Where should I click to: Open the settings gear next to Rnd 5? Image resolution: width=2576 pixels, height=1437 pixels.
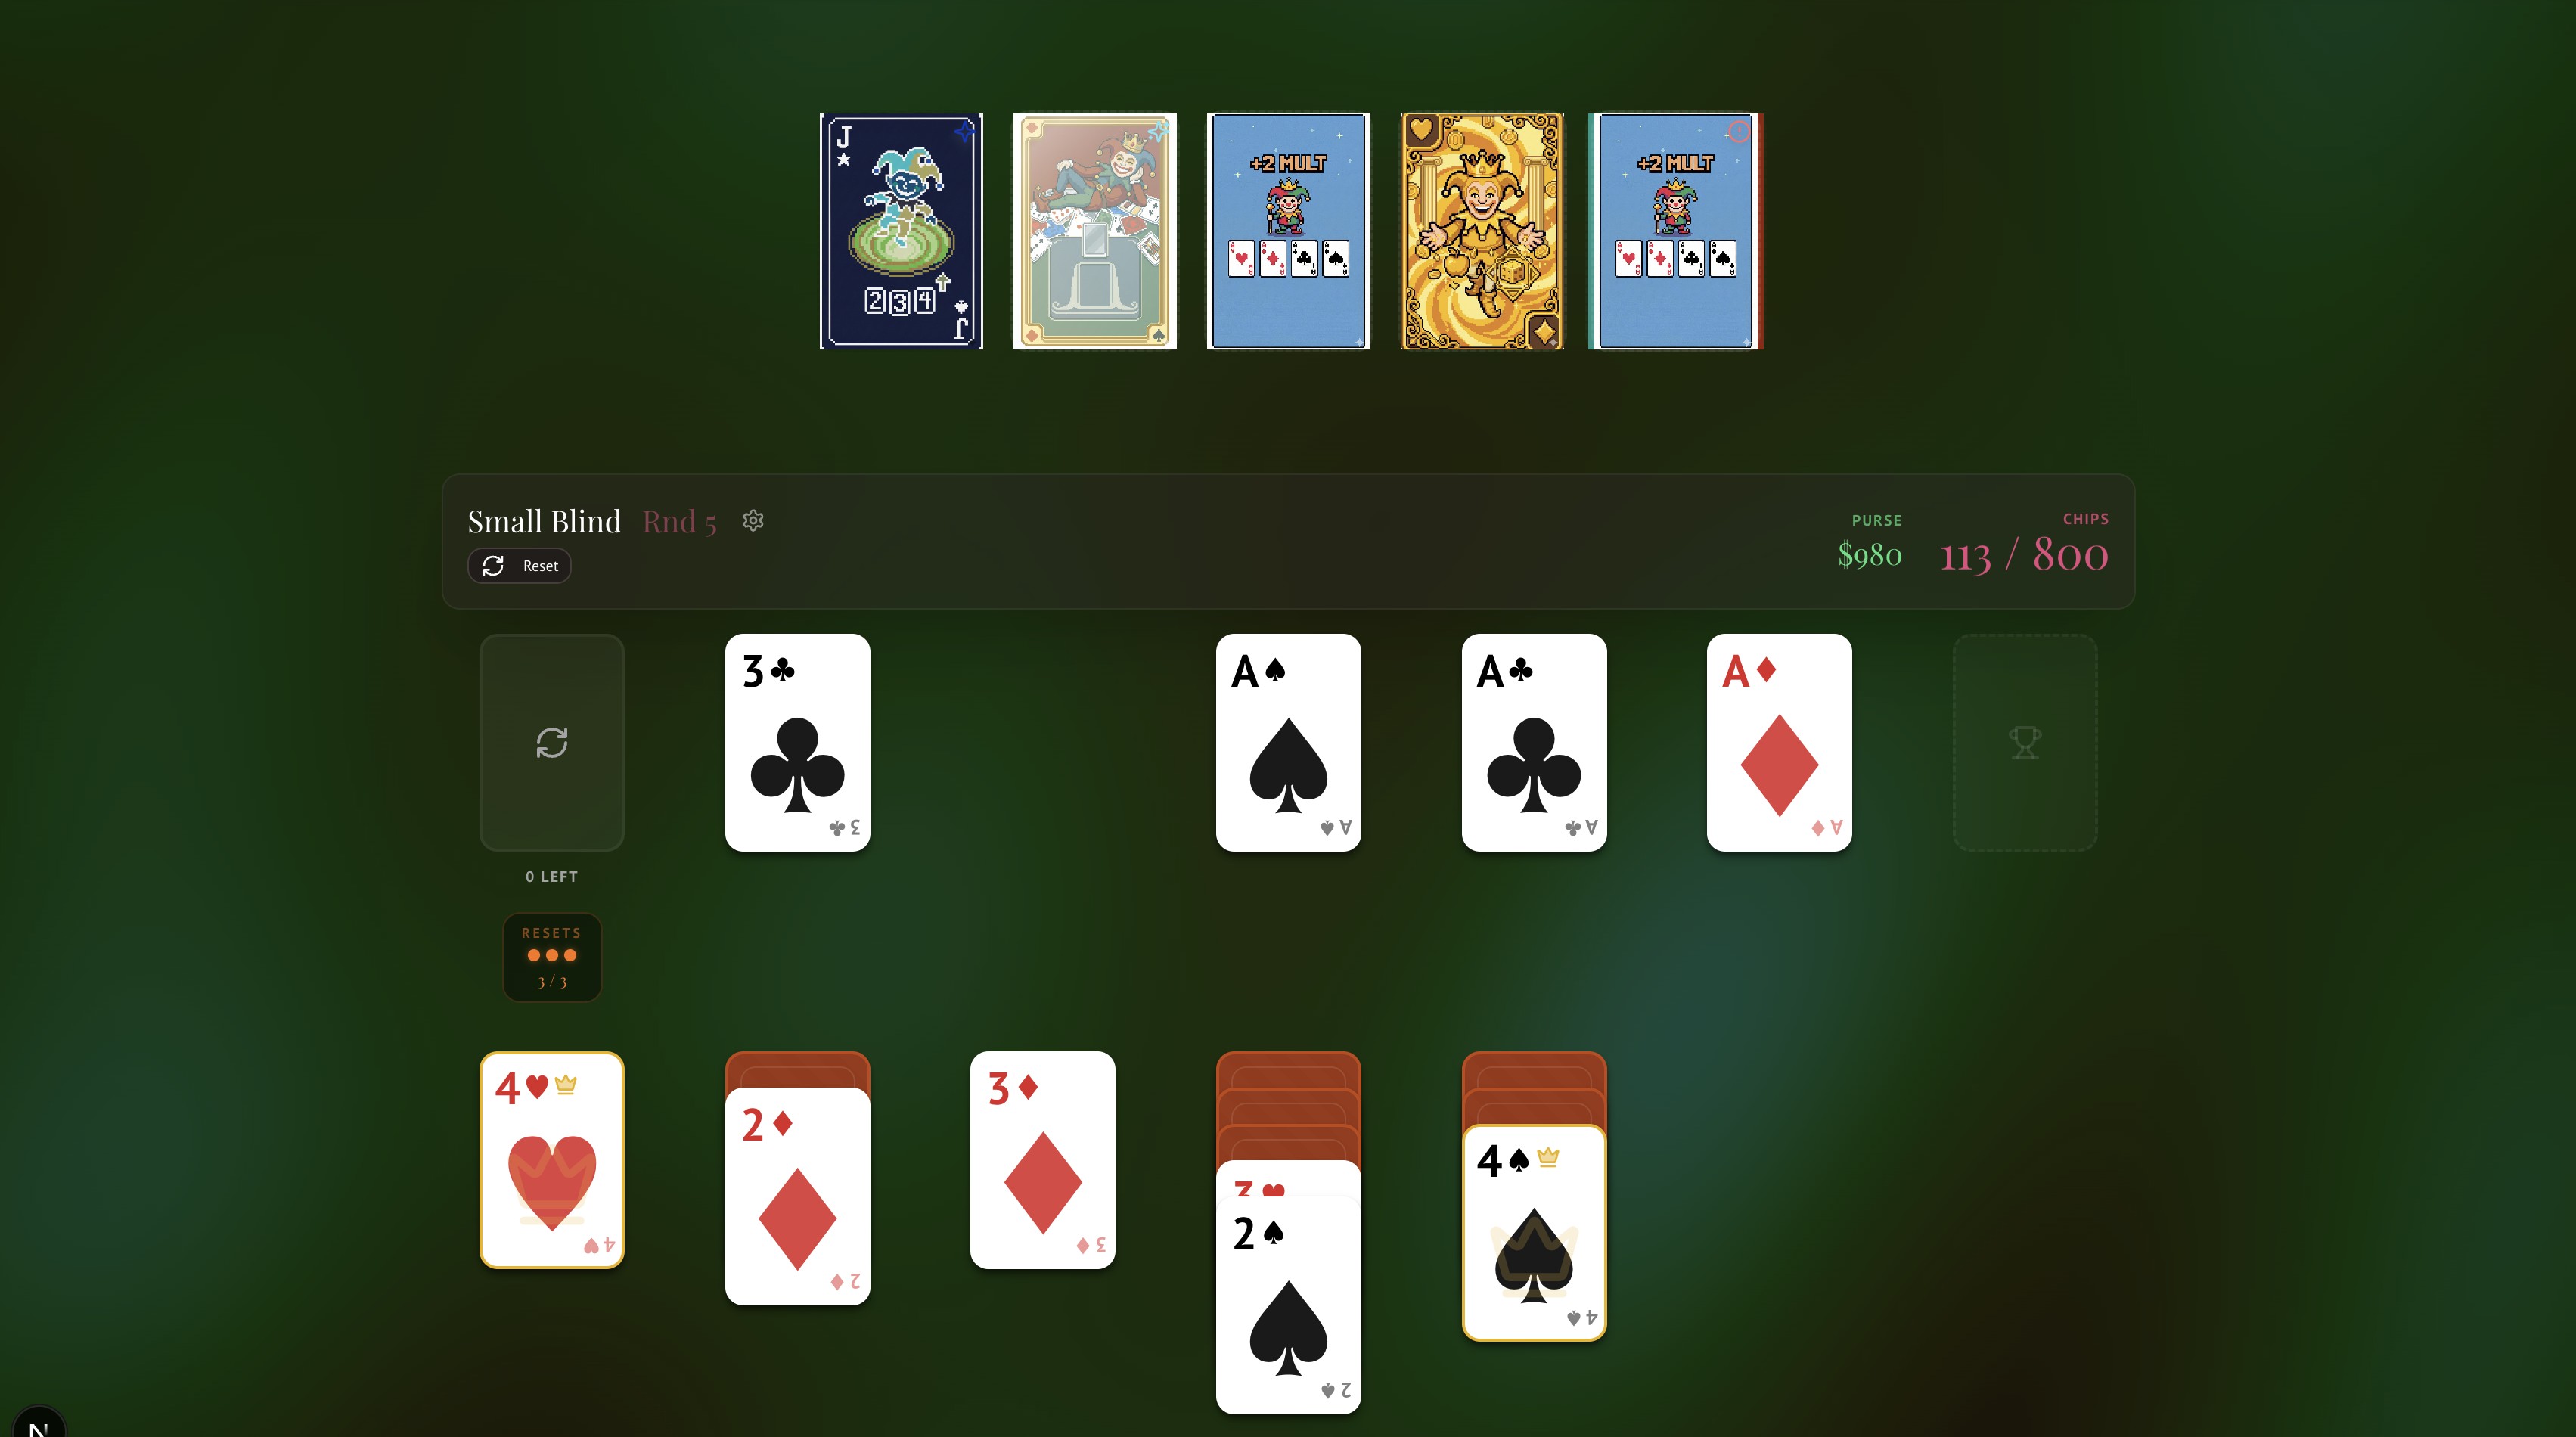pos(753,521)
